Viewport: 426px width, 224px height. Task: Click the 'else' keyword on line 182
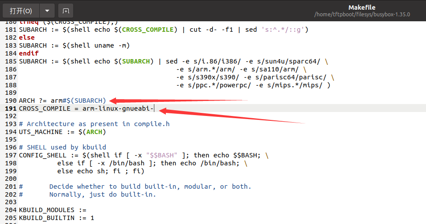pyautogui.click(x=26, y=37)
